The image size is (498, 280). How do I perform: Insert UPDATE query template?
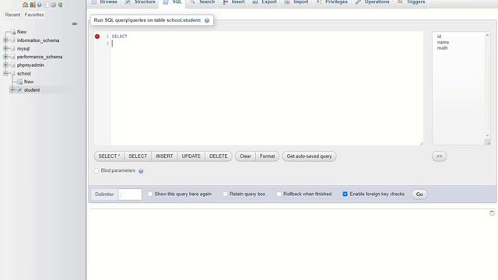pos(191,156)
